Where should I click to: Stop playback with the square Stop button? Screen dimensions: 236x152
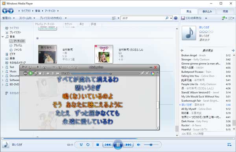tap(98, 145)
